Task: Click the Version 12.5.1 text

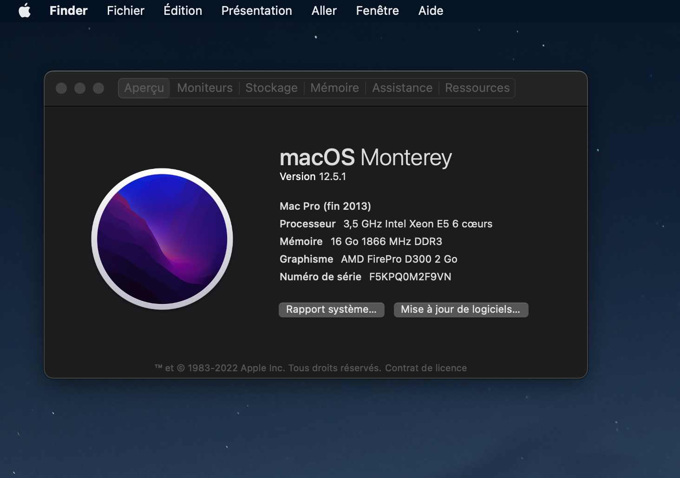Action: pos(313,177)
